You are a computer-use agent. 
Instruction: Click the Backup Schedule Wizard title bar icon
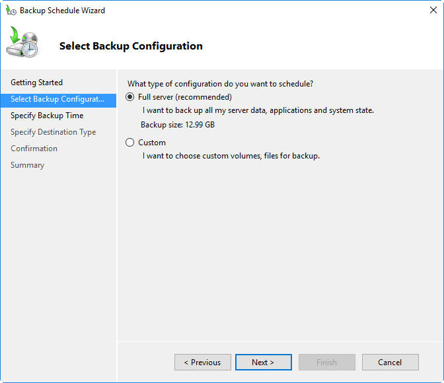coord(11,11)
